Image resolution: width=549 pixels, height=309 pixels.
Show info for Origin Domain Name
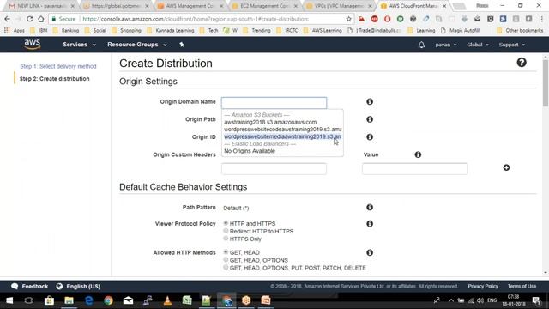pyautogui.click(x=370, y=101)
